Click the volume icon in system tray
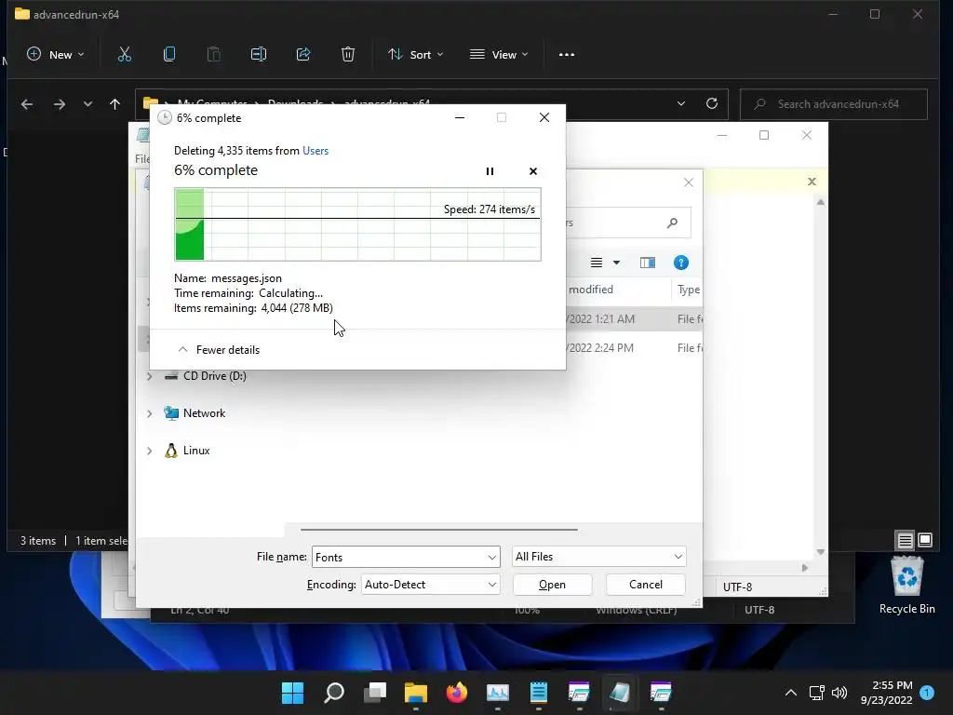 (839, 693)
